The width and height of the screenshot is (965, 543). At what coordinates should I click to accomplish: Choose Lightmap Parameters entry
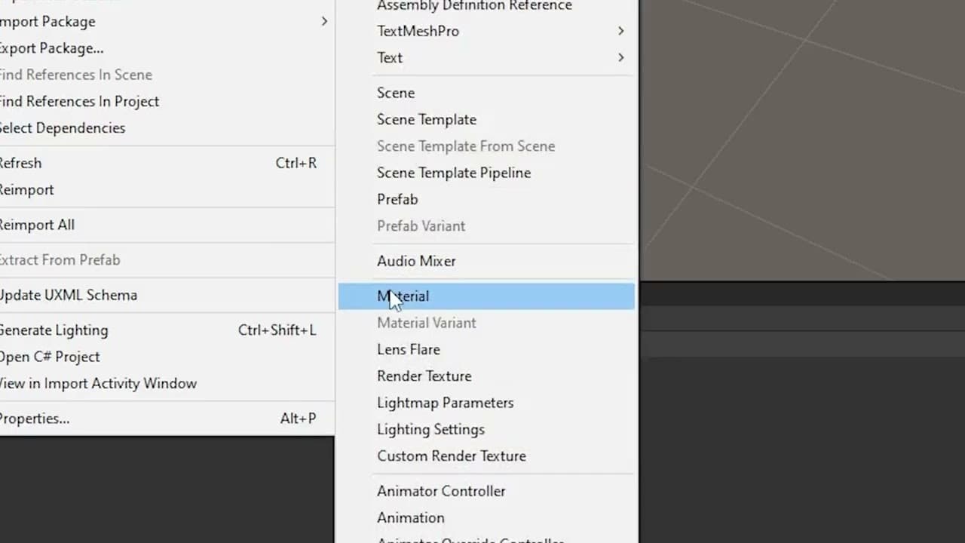click(446, 403)
